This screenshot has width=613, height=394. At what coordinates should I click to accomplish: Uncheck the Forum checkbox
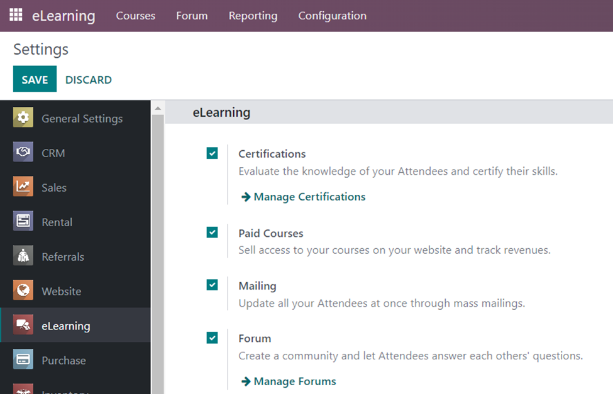click(x=213, y=338)
